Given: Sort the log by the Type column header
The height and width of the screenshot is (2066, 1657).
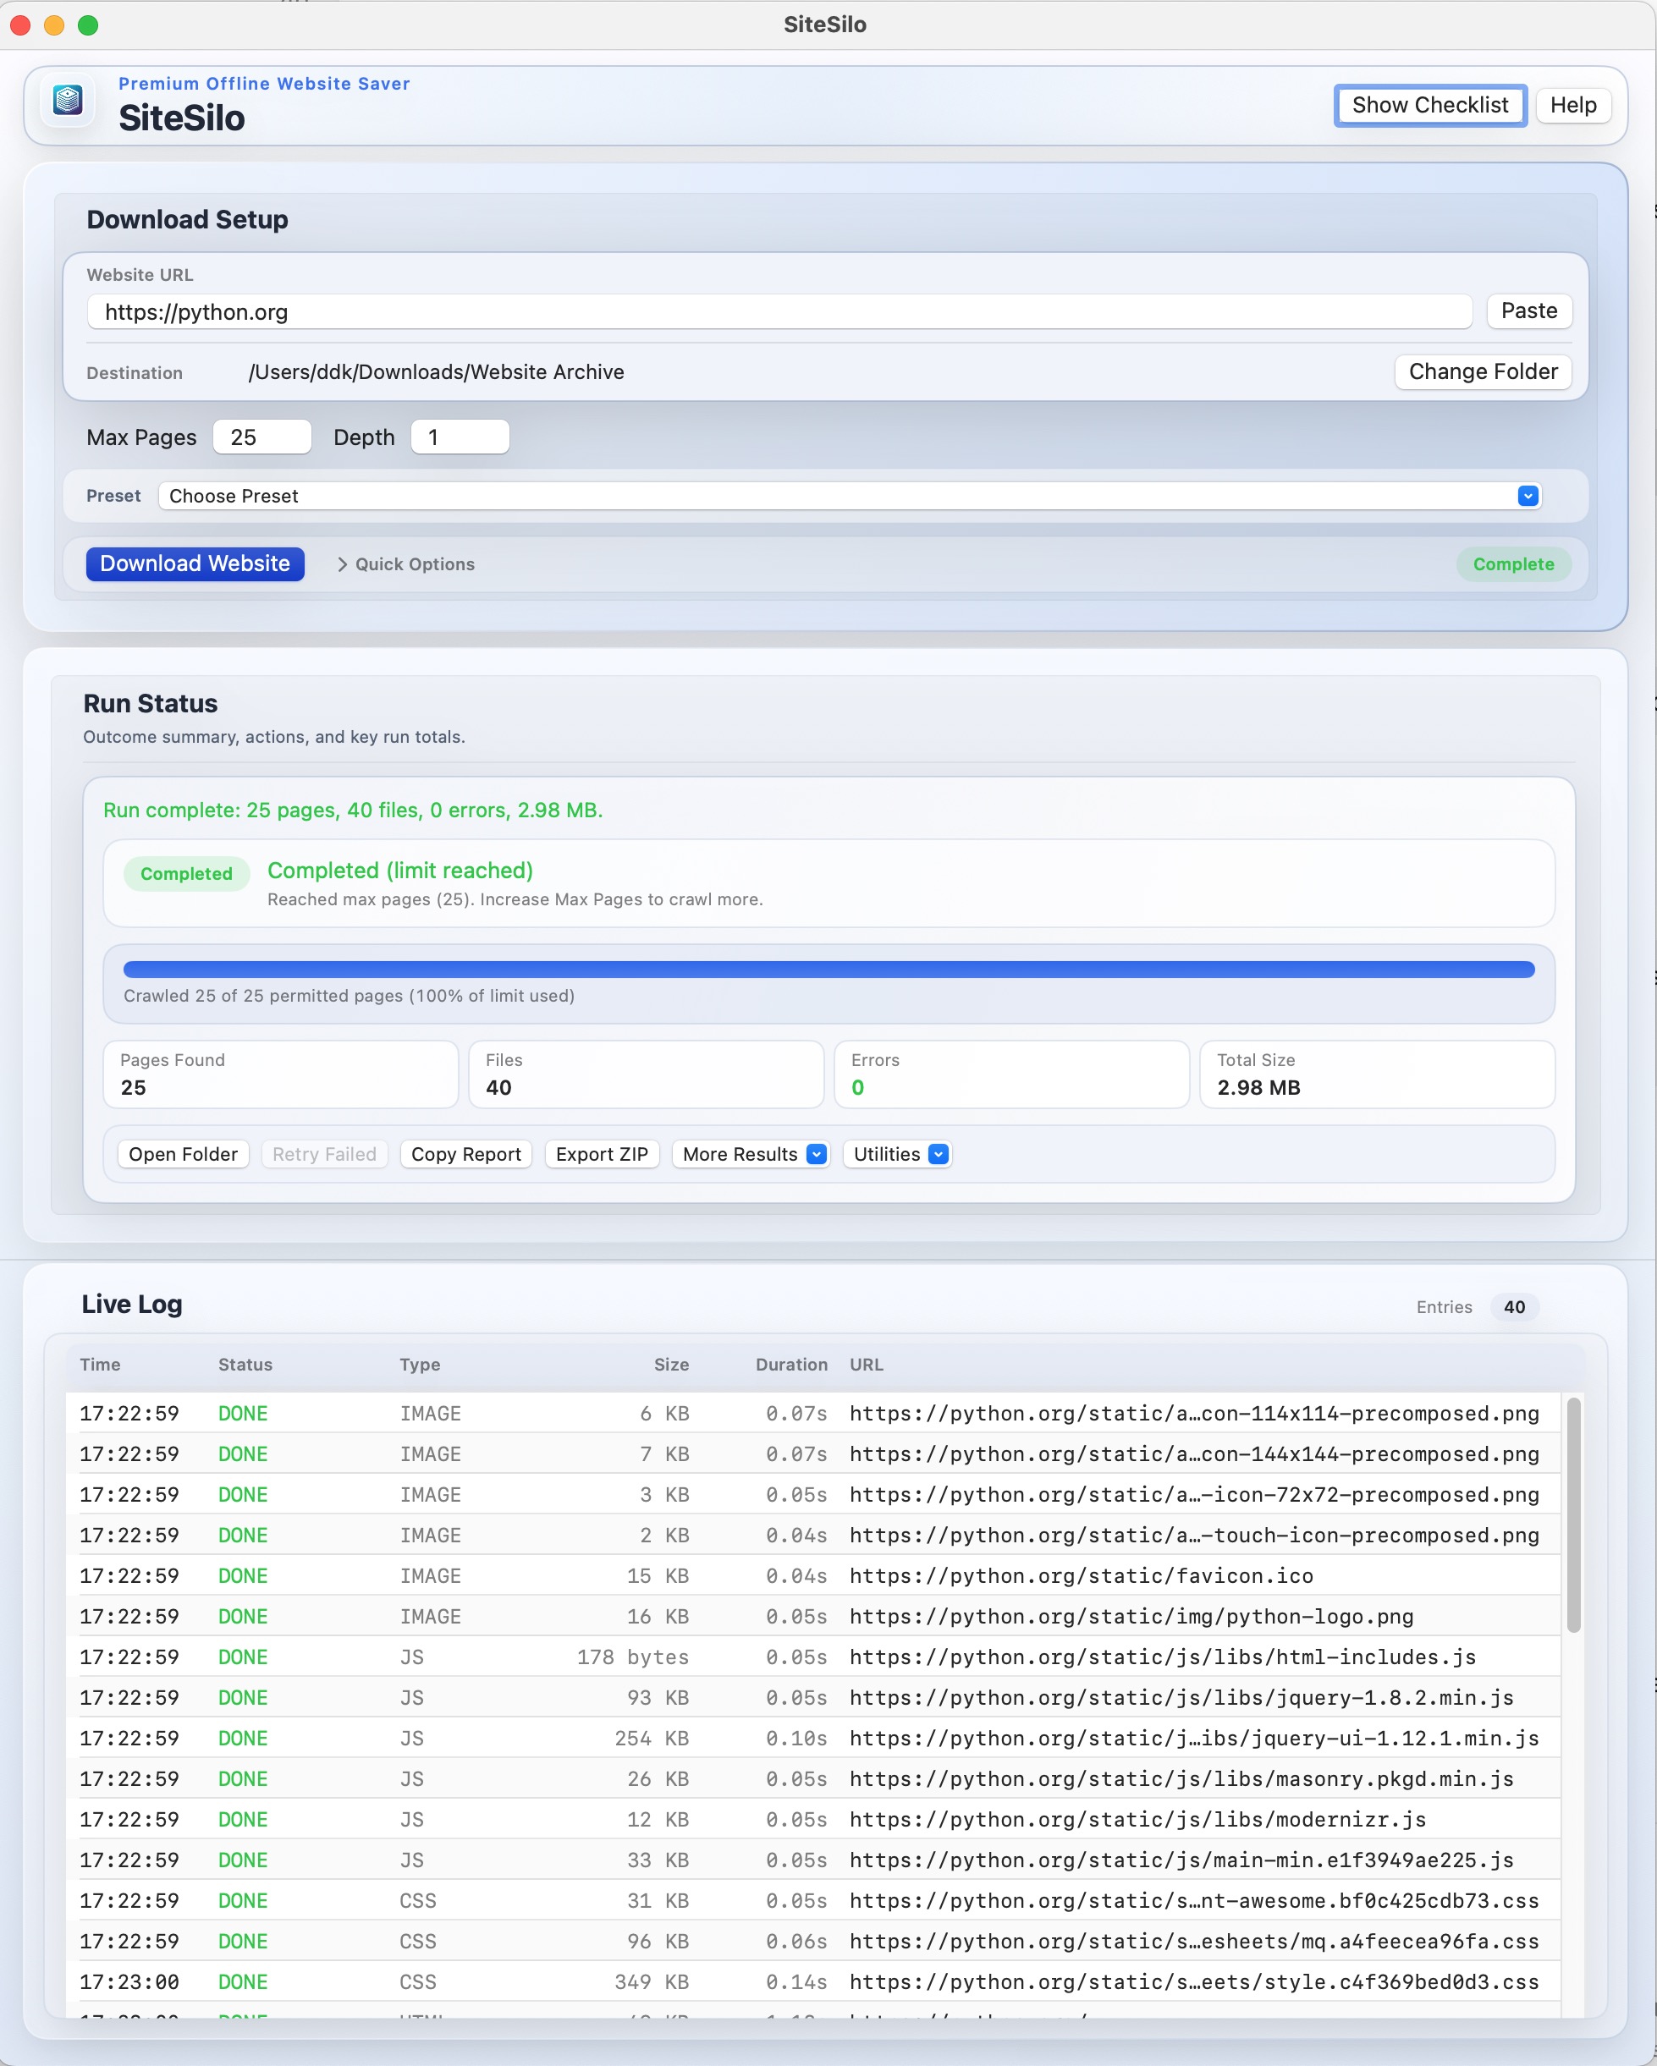Looking at the screenshot, I should coord(420,1365).
